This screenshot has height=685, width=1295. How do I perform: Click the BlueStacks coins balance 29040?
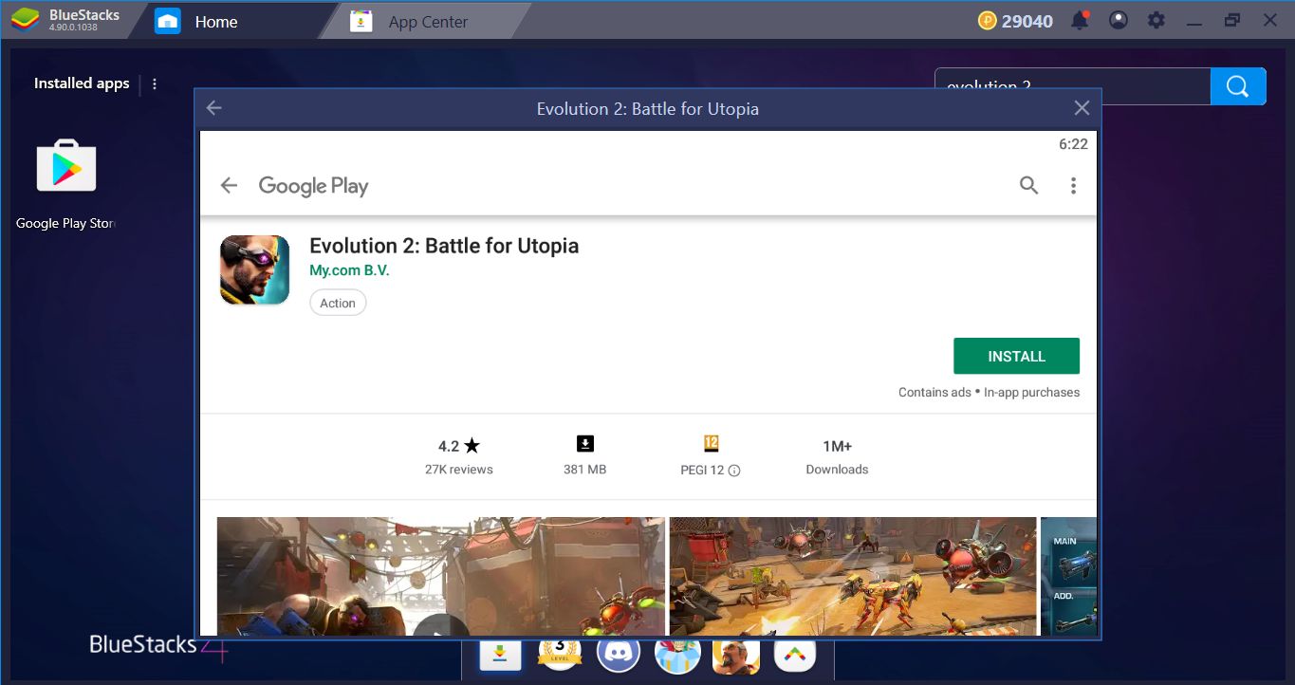(1015, 21)
